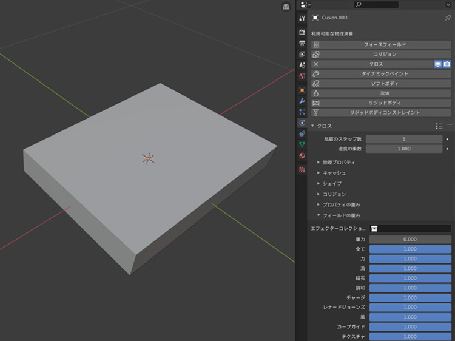Screen dimensions: 455x341
Task: Open the Object Data green triangle tab
Action: point(302,144)
